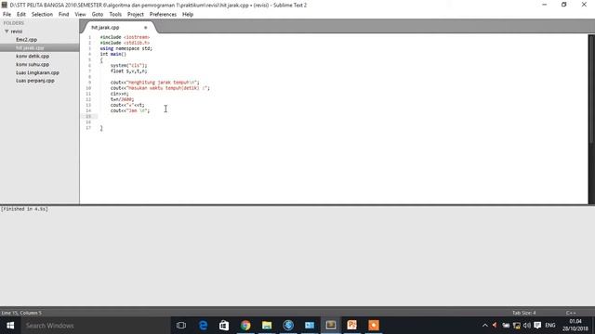Open the blue card-style app on taskbar

pyautogui.click(x=310, y=326)
